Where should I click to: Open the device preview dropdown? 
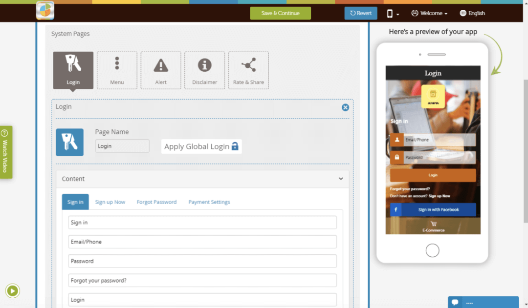click(x=393, y=13)
